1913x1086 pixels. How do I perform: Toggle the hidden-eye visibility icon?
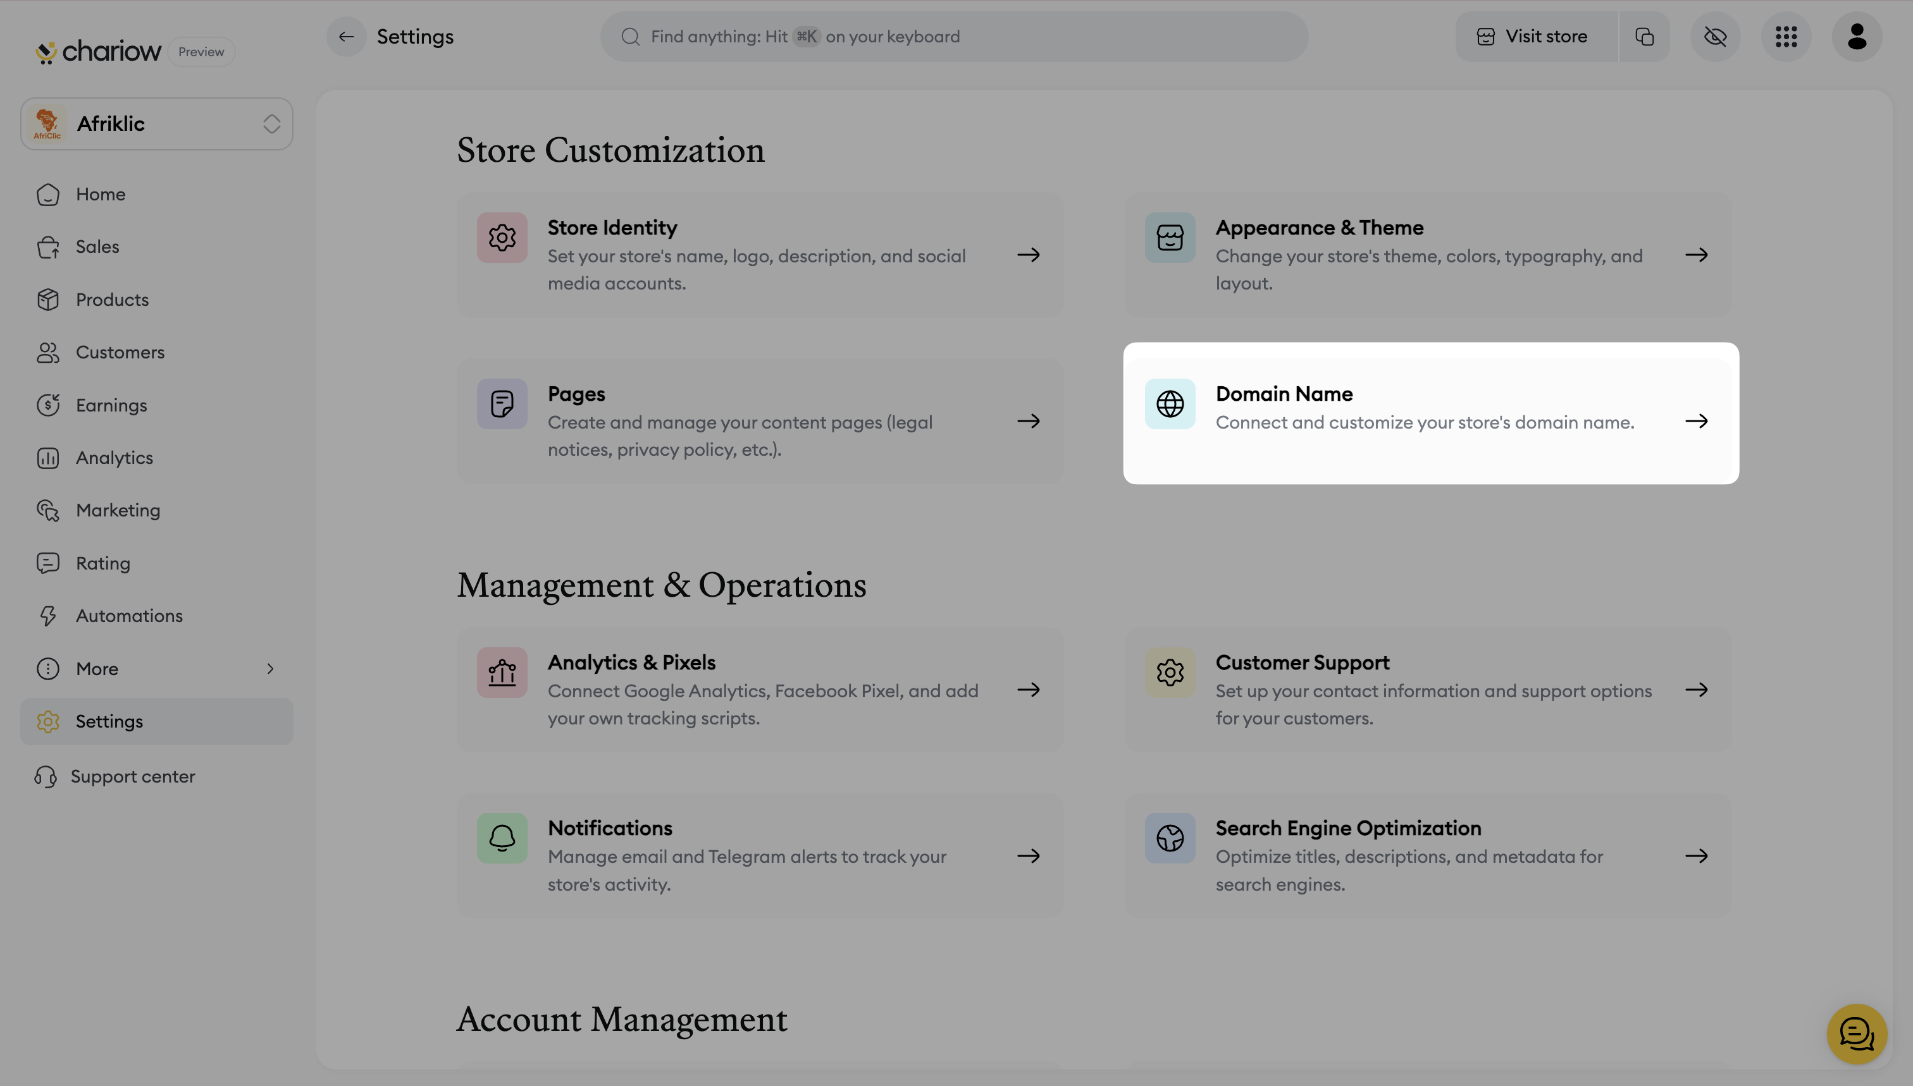[x=1715, y=37]
